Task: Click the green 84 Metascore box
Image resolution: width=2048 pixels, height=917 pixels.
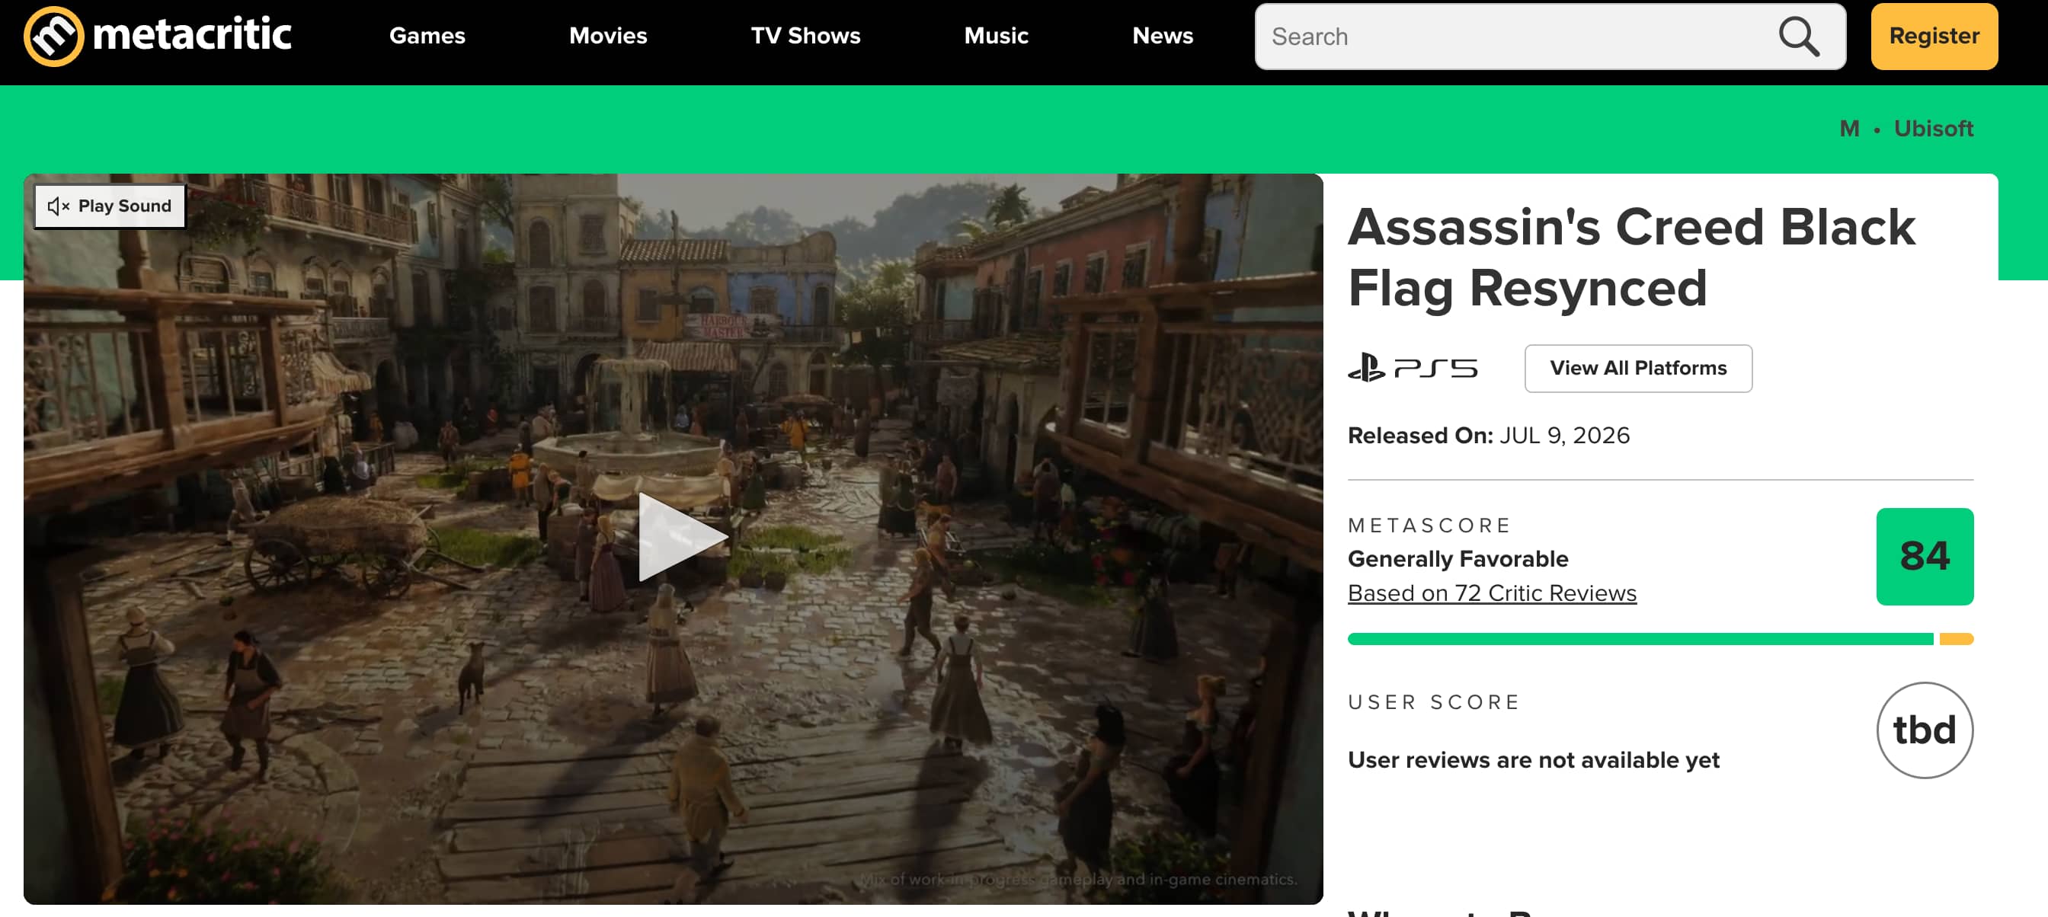Action: point(1925,556)
